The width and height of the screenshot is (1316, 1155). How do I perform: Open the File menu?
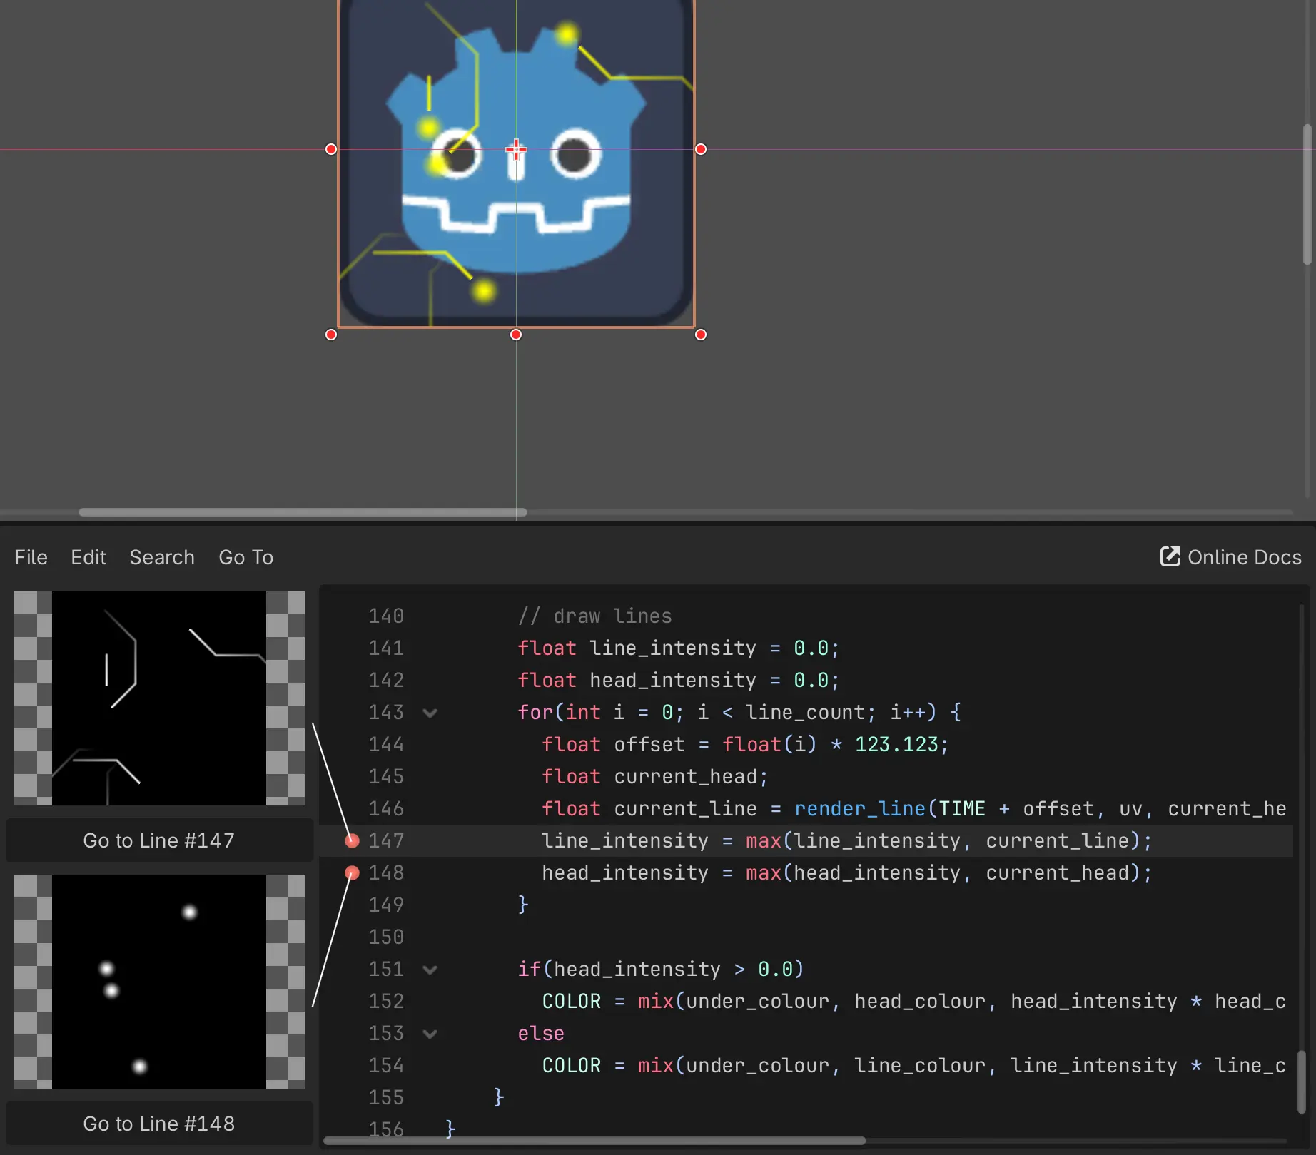31,557
